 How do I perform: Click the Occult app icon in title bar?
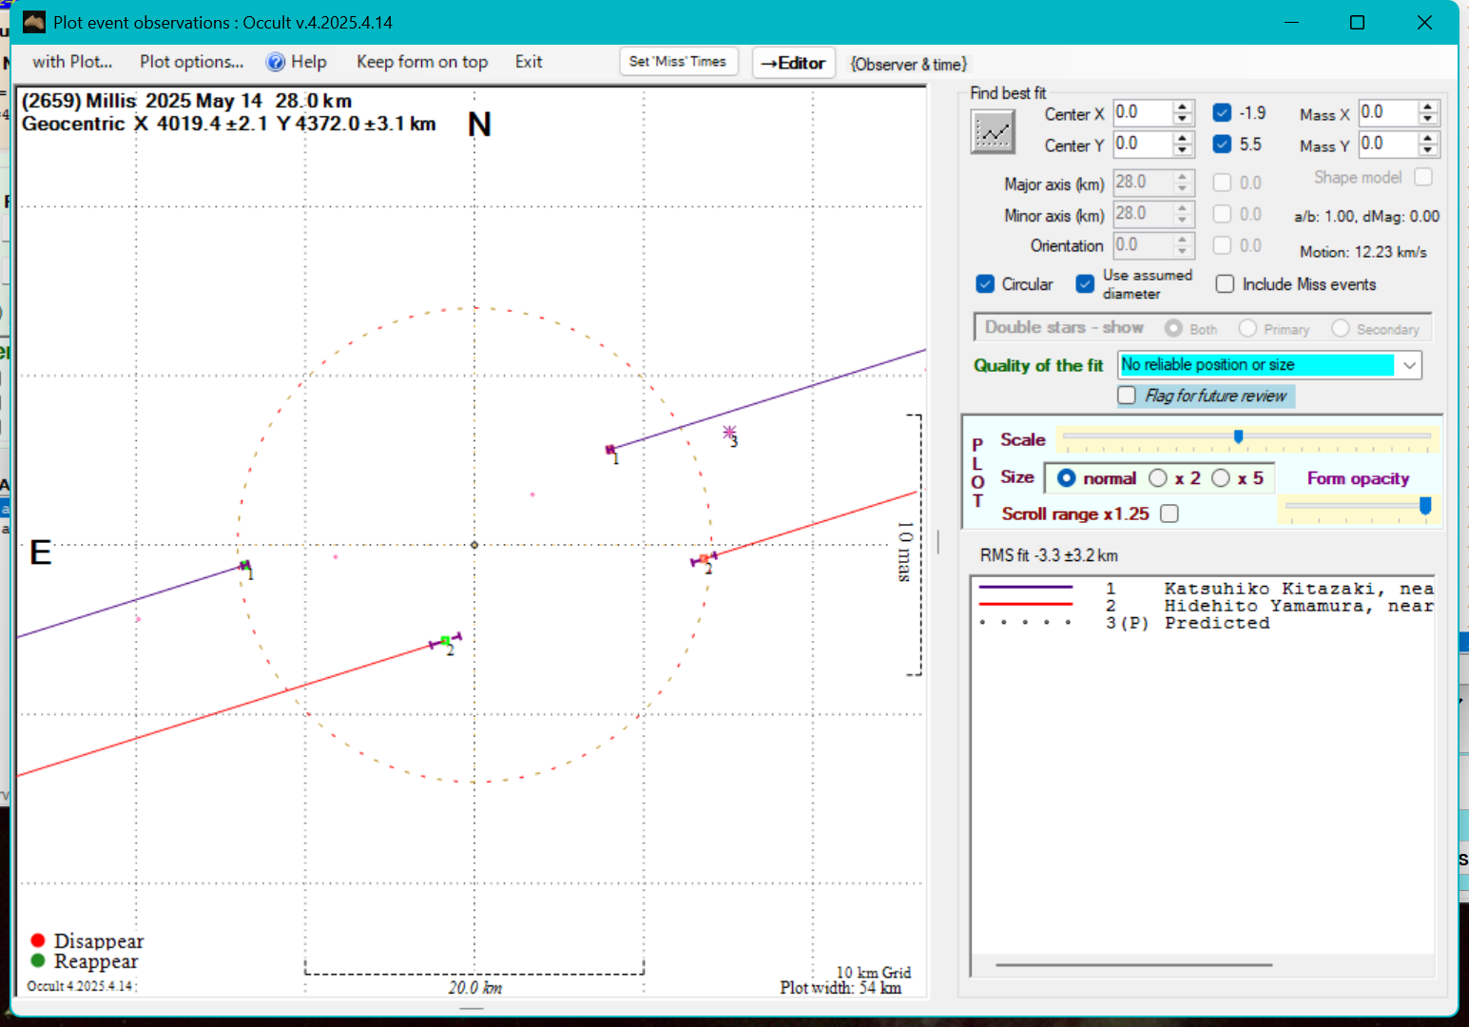point(33,22)
